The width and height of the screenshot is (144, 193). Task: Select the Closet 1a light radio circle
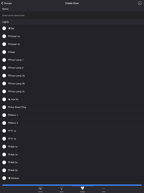coord(4,36)
